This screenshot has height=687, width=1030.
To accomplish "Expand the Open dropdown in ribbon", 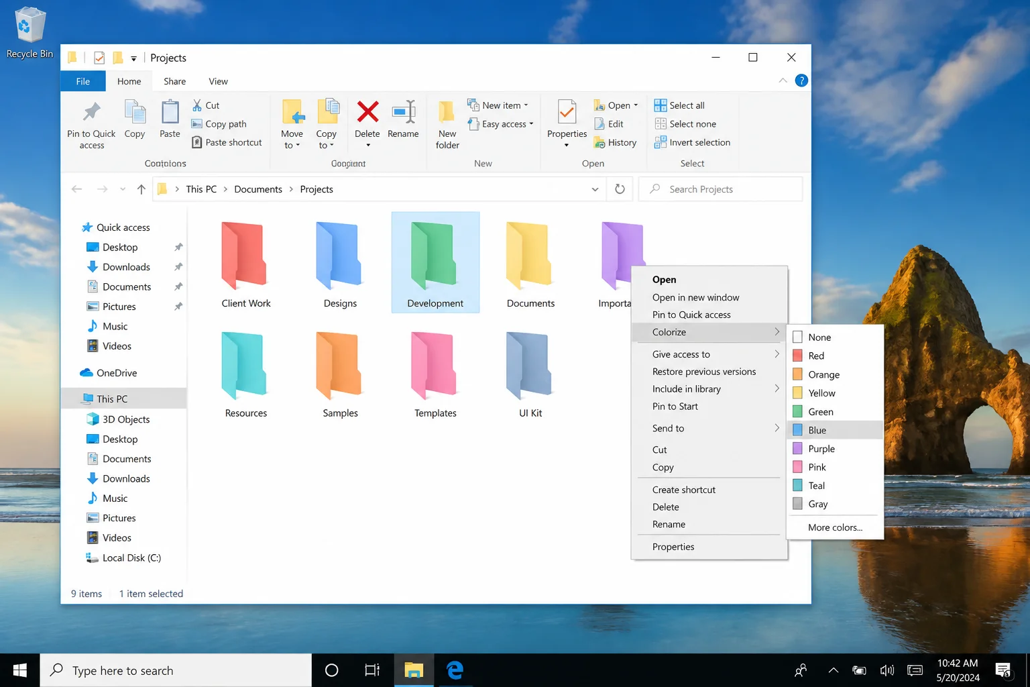I will pos(636,105).
